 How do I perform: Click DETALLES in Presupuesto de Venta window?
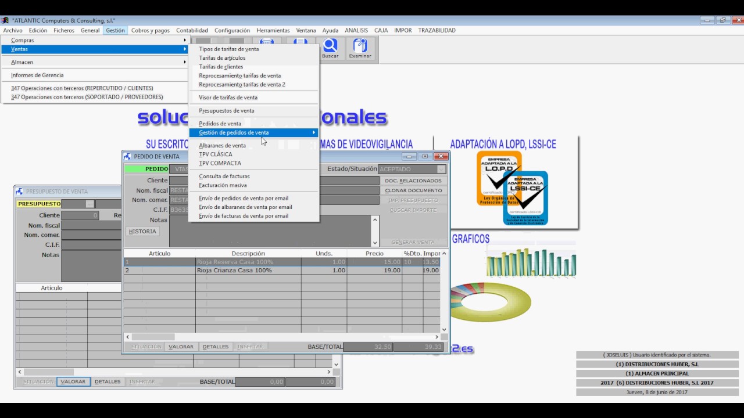[108, 381]
